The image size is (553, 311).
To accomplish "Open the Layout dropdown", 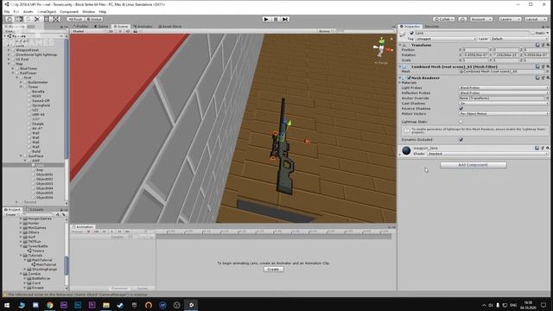I will (x=536, y=19).
